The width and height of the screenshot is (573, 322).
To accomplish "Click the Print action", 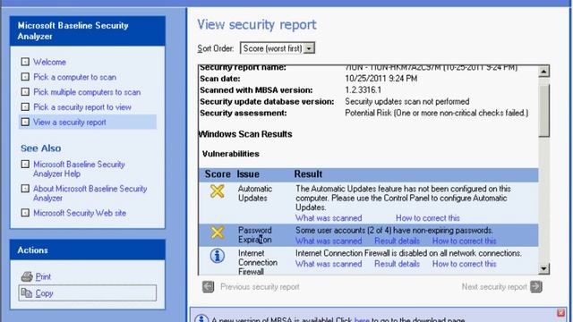I will point(43,276).
